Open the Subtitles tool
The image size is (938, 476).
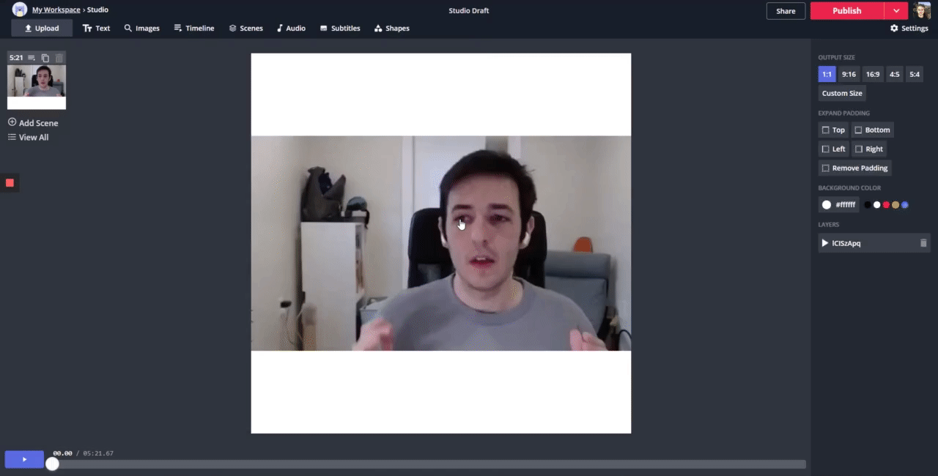click(340, 28)
